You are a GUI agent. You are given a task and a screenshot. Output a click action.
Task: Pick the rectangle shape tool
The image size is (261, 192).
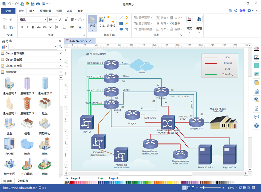pyautogui.click(x=121, y=23)
